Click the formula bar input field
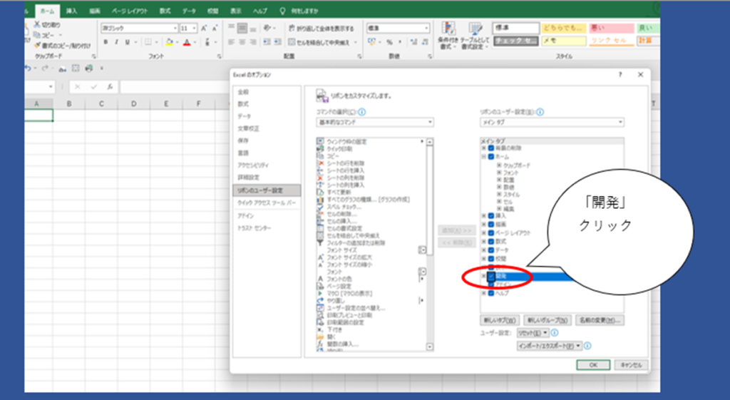730x400 pixels. coord(174,86)
